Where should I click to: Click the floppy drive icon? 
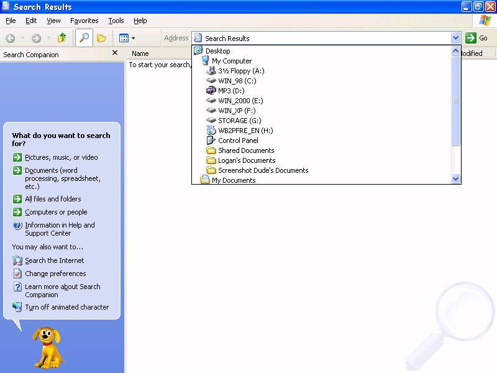211,70
